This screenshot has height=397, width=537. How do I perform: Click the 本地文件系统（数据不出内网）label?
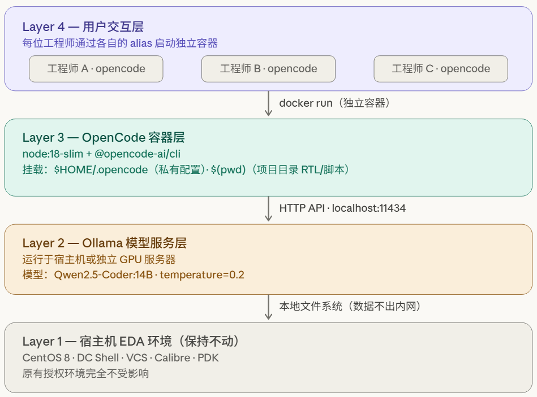point(350,306)
